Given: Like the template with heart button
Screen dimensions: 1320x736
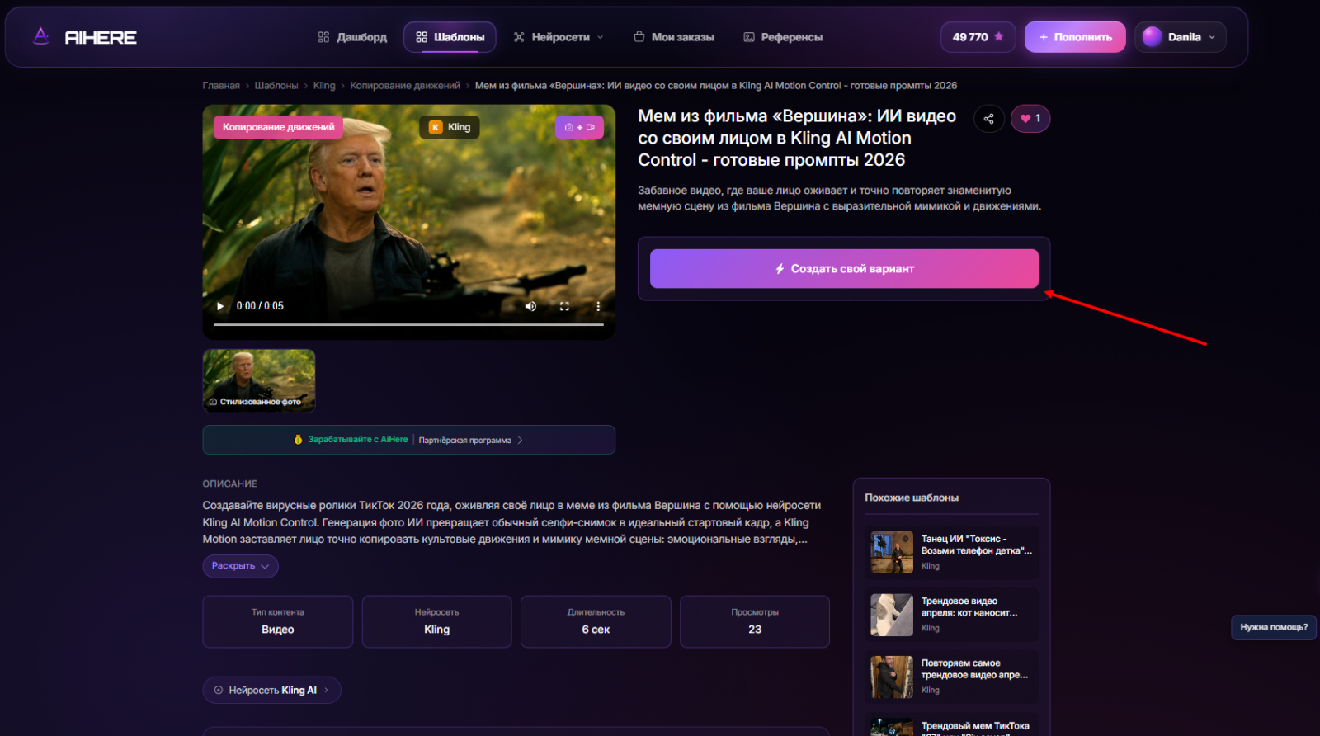Looking at the screenshot, I should tap(1030, 119).
